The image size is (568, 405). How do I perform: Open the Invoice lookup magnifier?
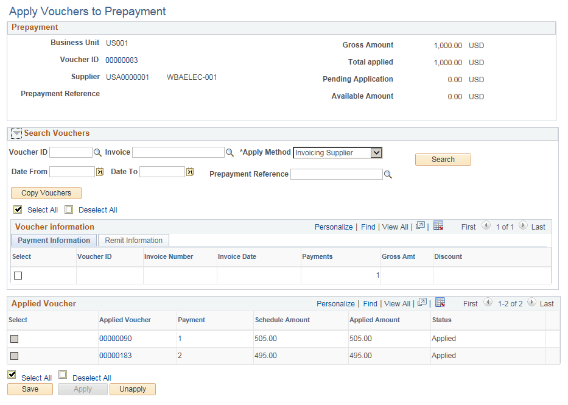click(x=228, y=152)
